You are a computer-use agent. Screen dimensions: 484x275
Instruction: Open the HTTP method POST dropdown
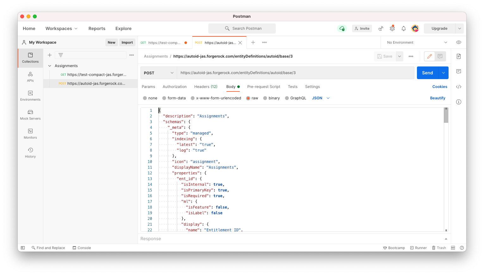(x=158, y=73)
